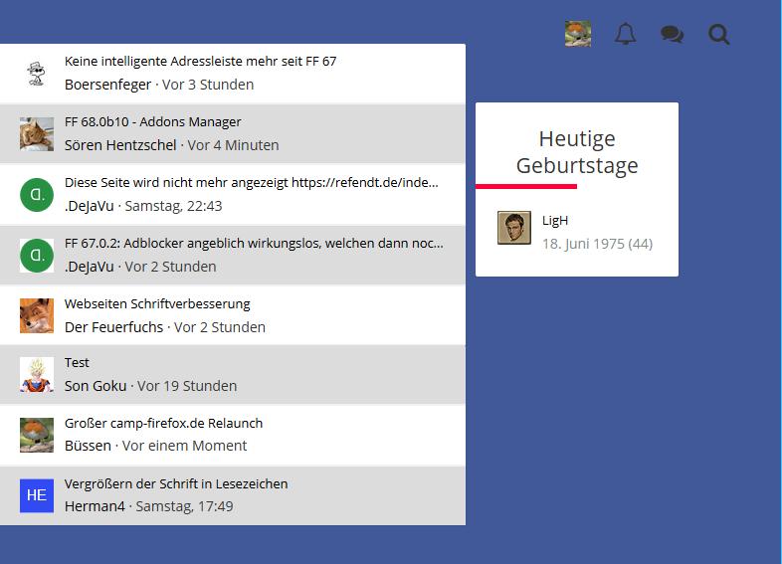The height and width of the screenshot is (564, 782).
Task: Open 'FF 68.0b10 - Addons Manager' thread
Action: (153, 122)
